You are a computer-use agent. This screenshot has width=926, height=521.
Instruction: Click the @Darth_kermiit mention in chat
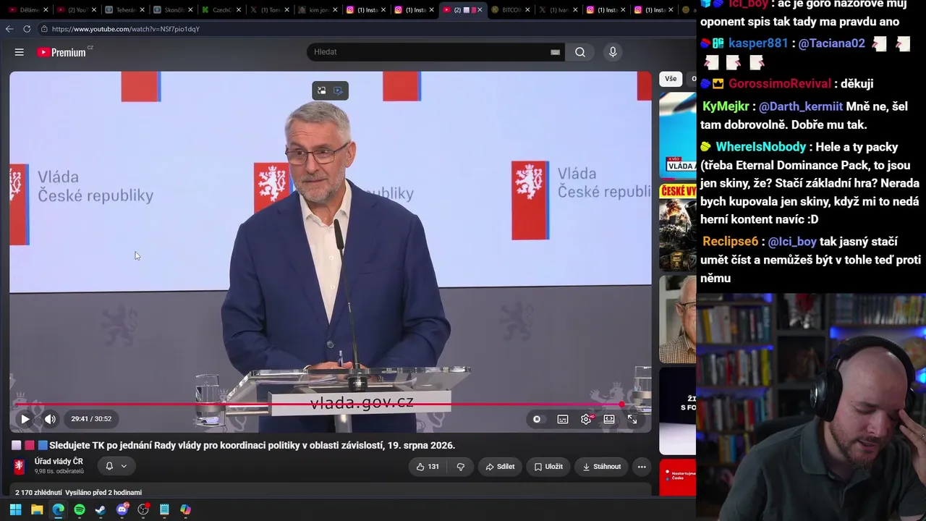pos(801,106)
